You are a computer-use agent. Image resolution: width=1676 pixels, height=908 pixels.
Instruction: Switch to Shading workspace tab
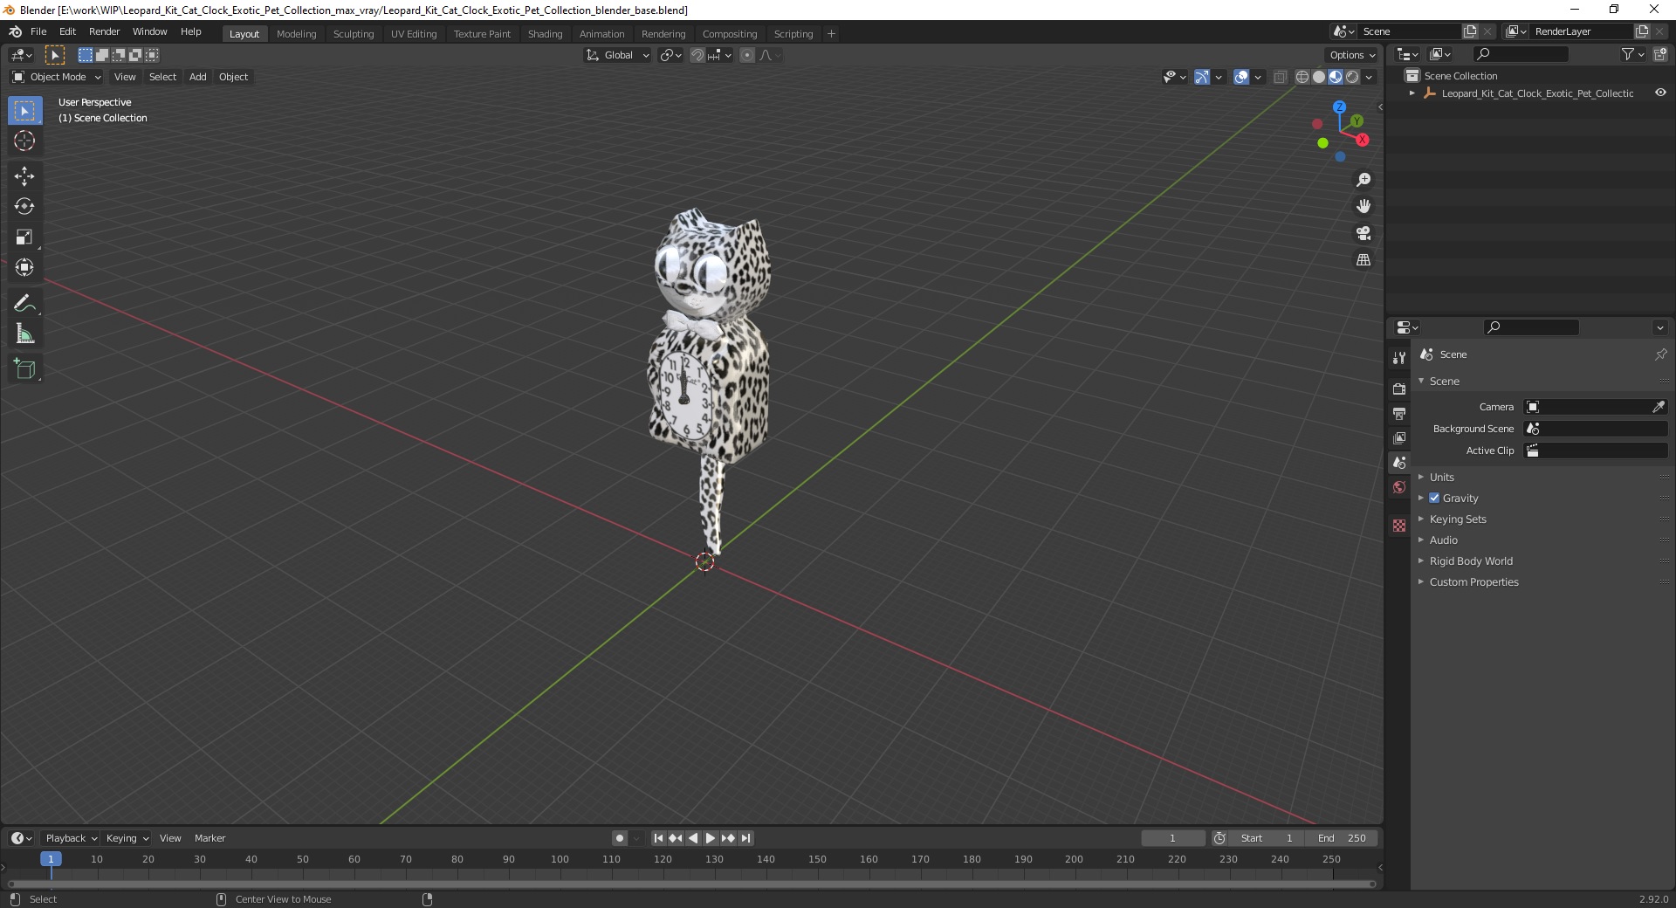point(545,34)
